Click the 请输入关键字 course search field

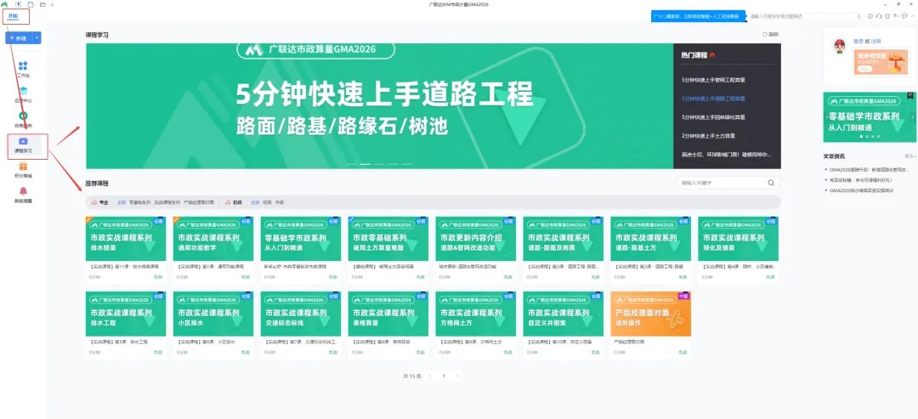point(722,183)
